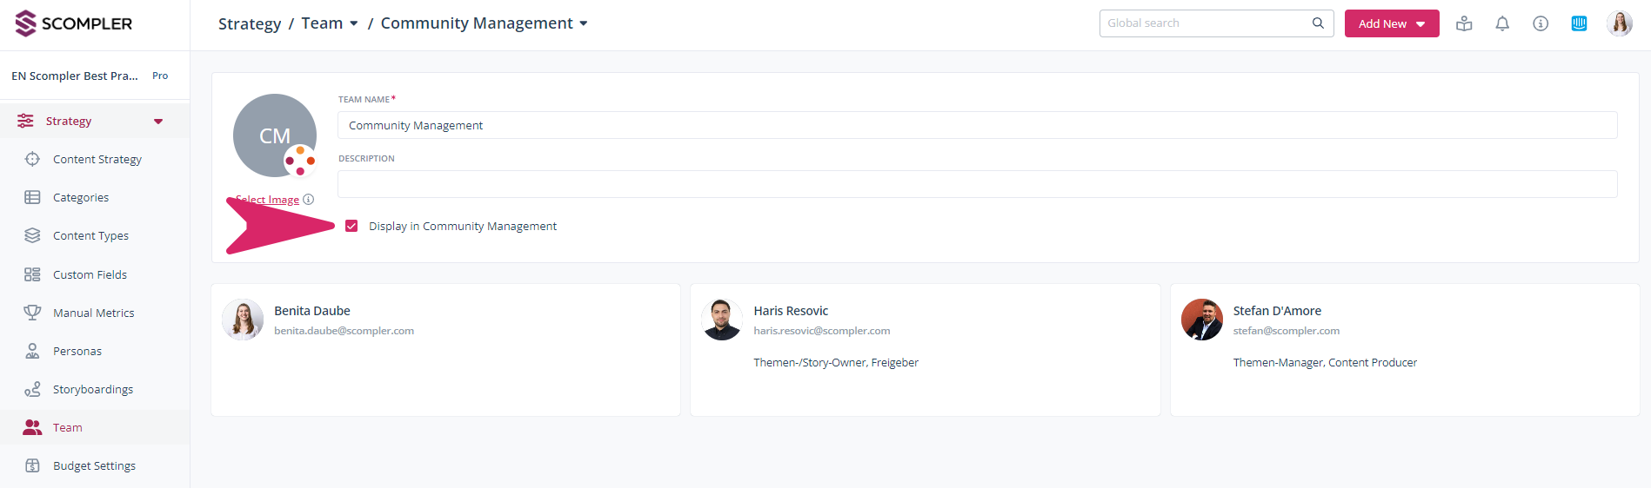Expand the Team breadcrumb dropdown

[353, 23]
